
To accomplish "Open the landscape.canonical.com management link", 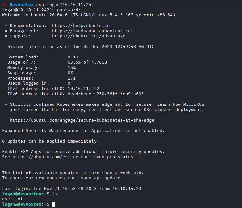I will pos(93,31).
